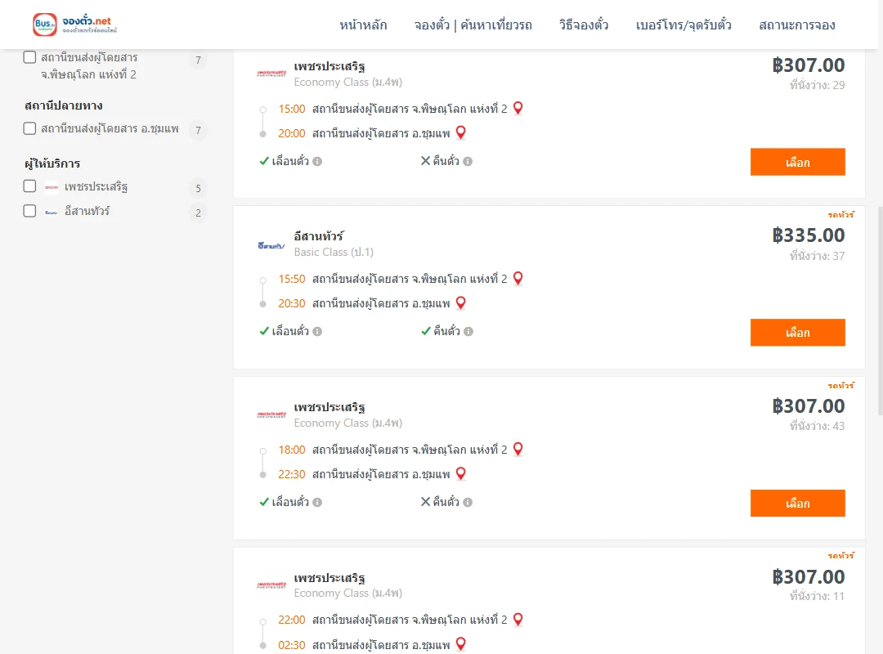Screen dimensions: 883x654
Task: Click เพชรประเสริฐ name on the 22:00 trip
Action: pos(329,578)
